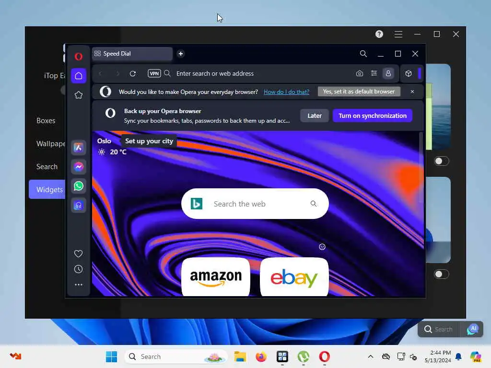Image resolution: width=491 pixels, height=368 pixels.
Task: Click How do I do that link
Action: click(x=286, y=92)
